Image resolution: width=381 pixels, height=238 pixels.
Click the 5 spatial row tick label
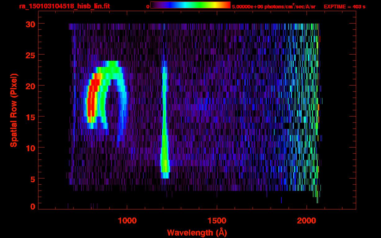click(x=33, y=179)
